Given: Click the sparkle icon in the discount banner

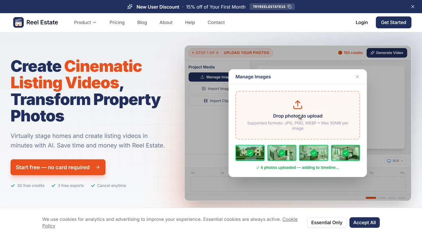Looking at the screenshot, I should point(130,7).
